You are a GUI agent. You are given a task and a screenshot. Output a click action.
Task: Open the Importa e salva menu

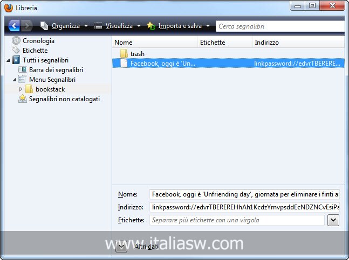179,26
